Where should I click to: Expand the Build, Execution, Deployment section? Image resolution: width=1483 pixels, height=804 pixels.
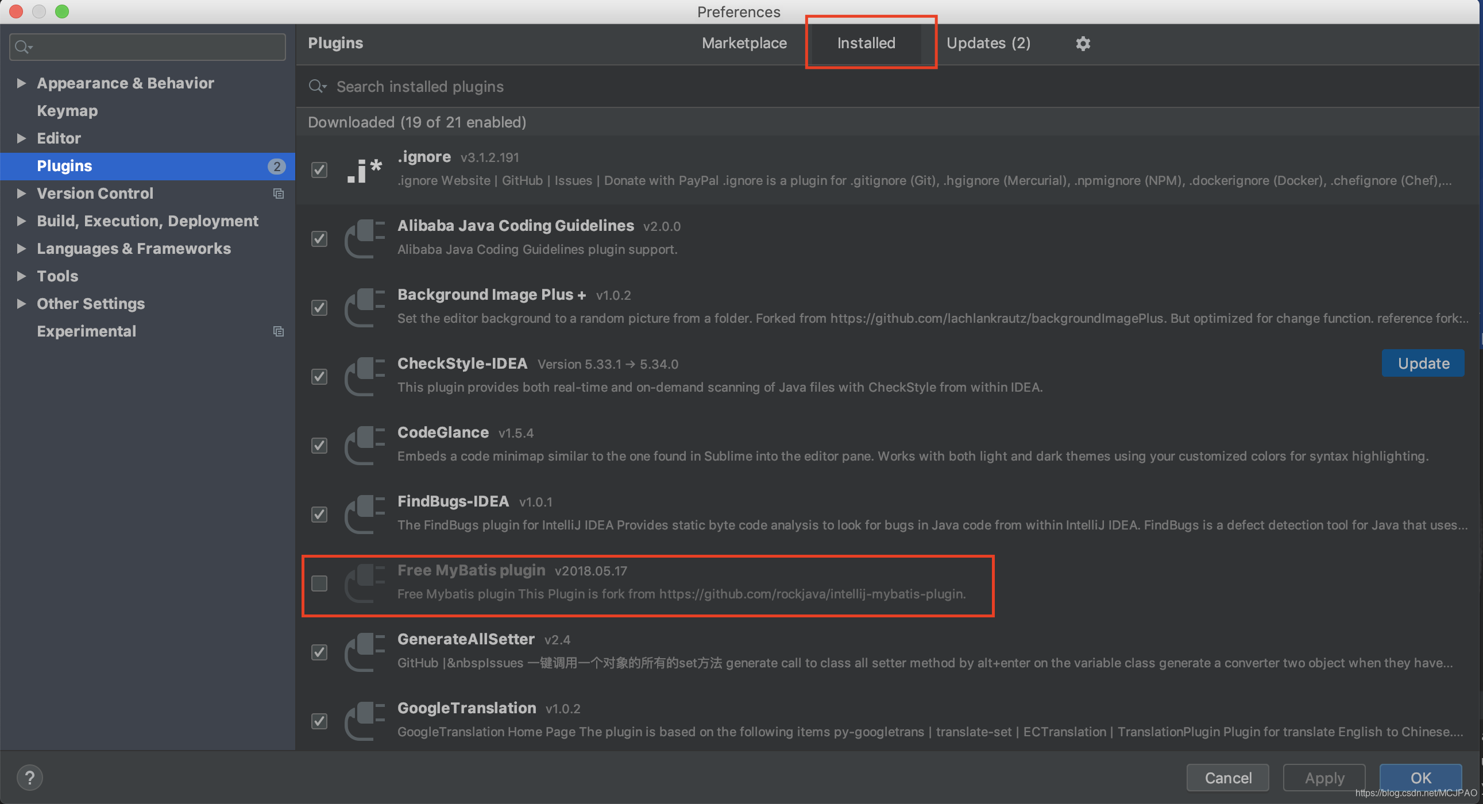tap(22, 221)
